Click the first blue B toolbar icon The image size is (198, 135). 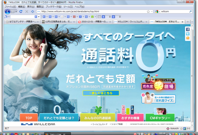(x=50, y=17)
